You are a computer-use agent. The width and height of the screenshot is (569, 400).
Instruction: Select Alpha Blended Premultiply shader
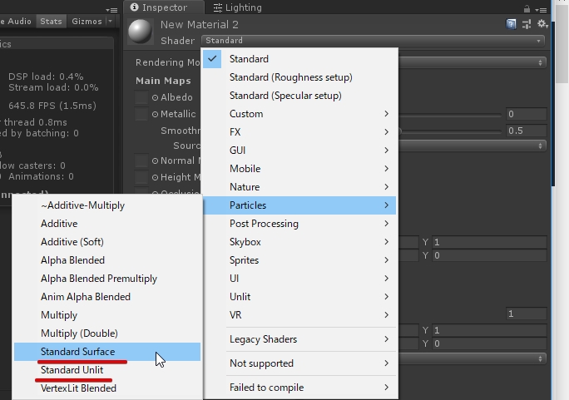coord(107,279)
